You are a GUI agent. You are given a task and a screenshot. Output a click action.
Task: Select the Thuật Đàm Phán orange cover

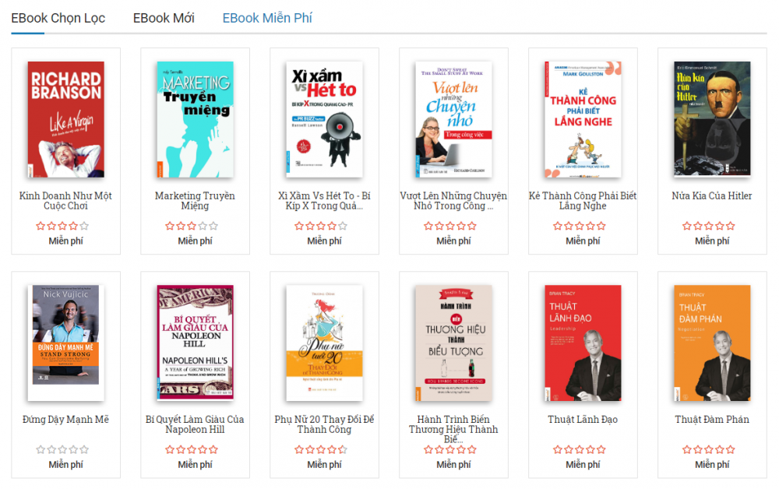pyautogui.click(x=712, y=343)
